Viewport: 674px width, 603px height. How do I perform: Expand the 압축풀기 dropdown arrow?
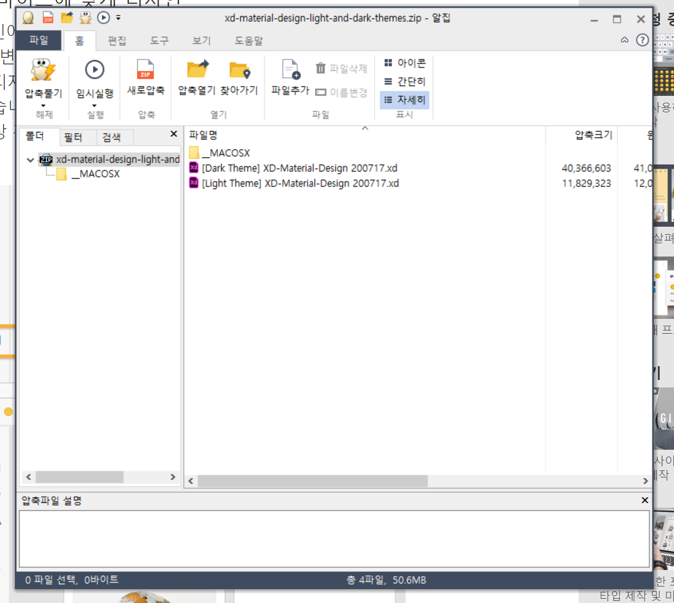click(44, 105)
